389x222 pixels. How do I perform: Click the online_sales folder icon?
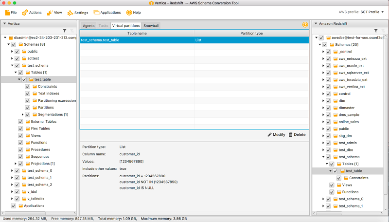pyautogui.click(x=336, y=122)
